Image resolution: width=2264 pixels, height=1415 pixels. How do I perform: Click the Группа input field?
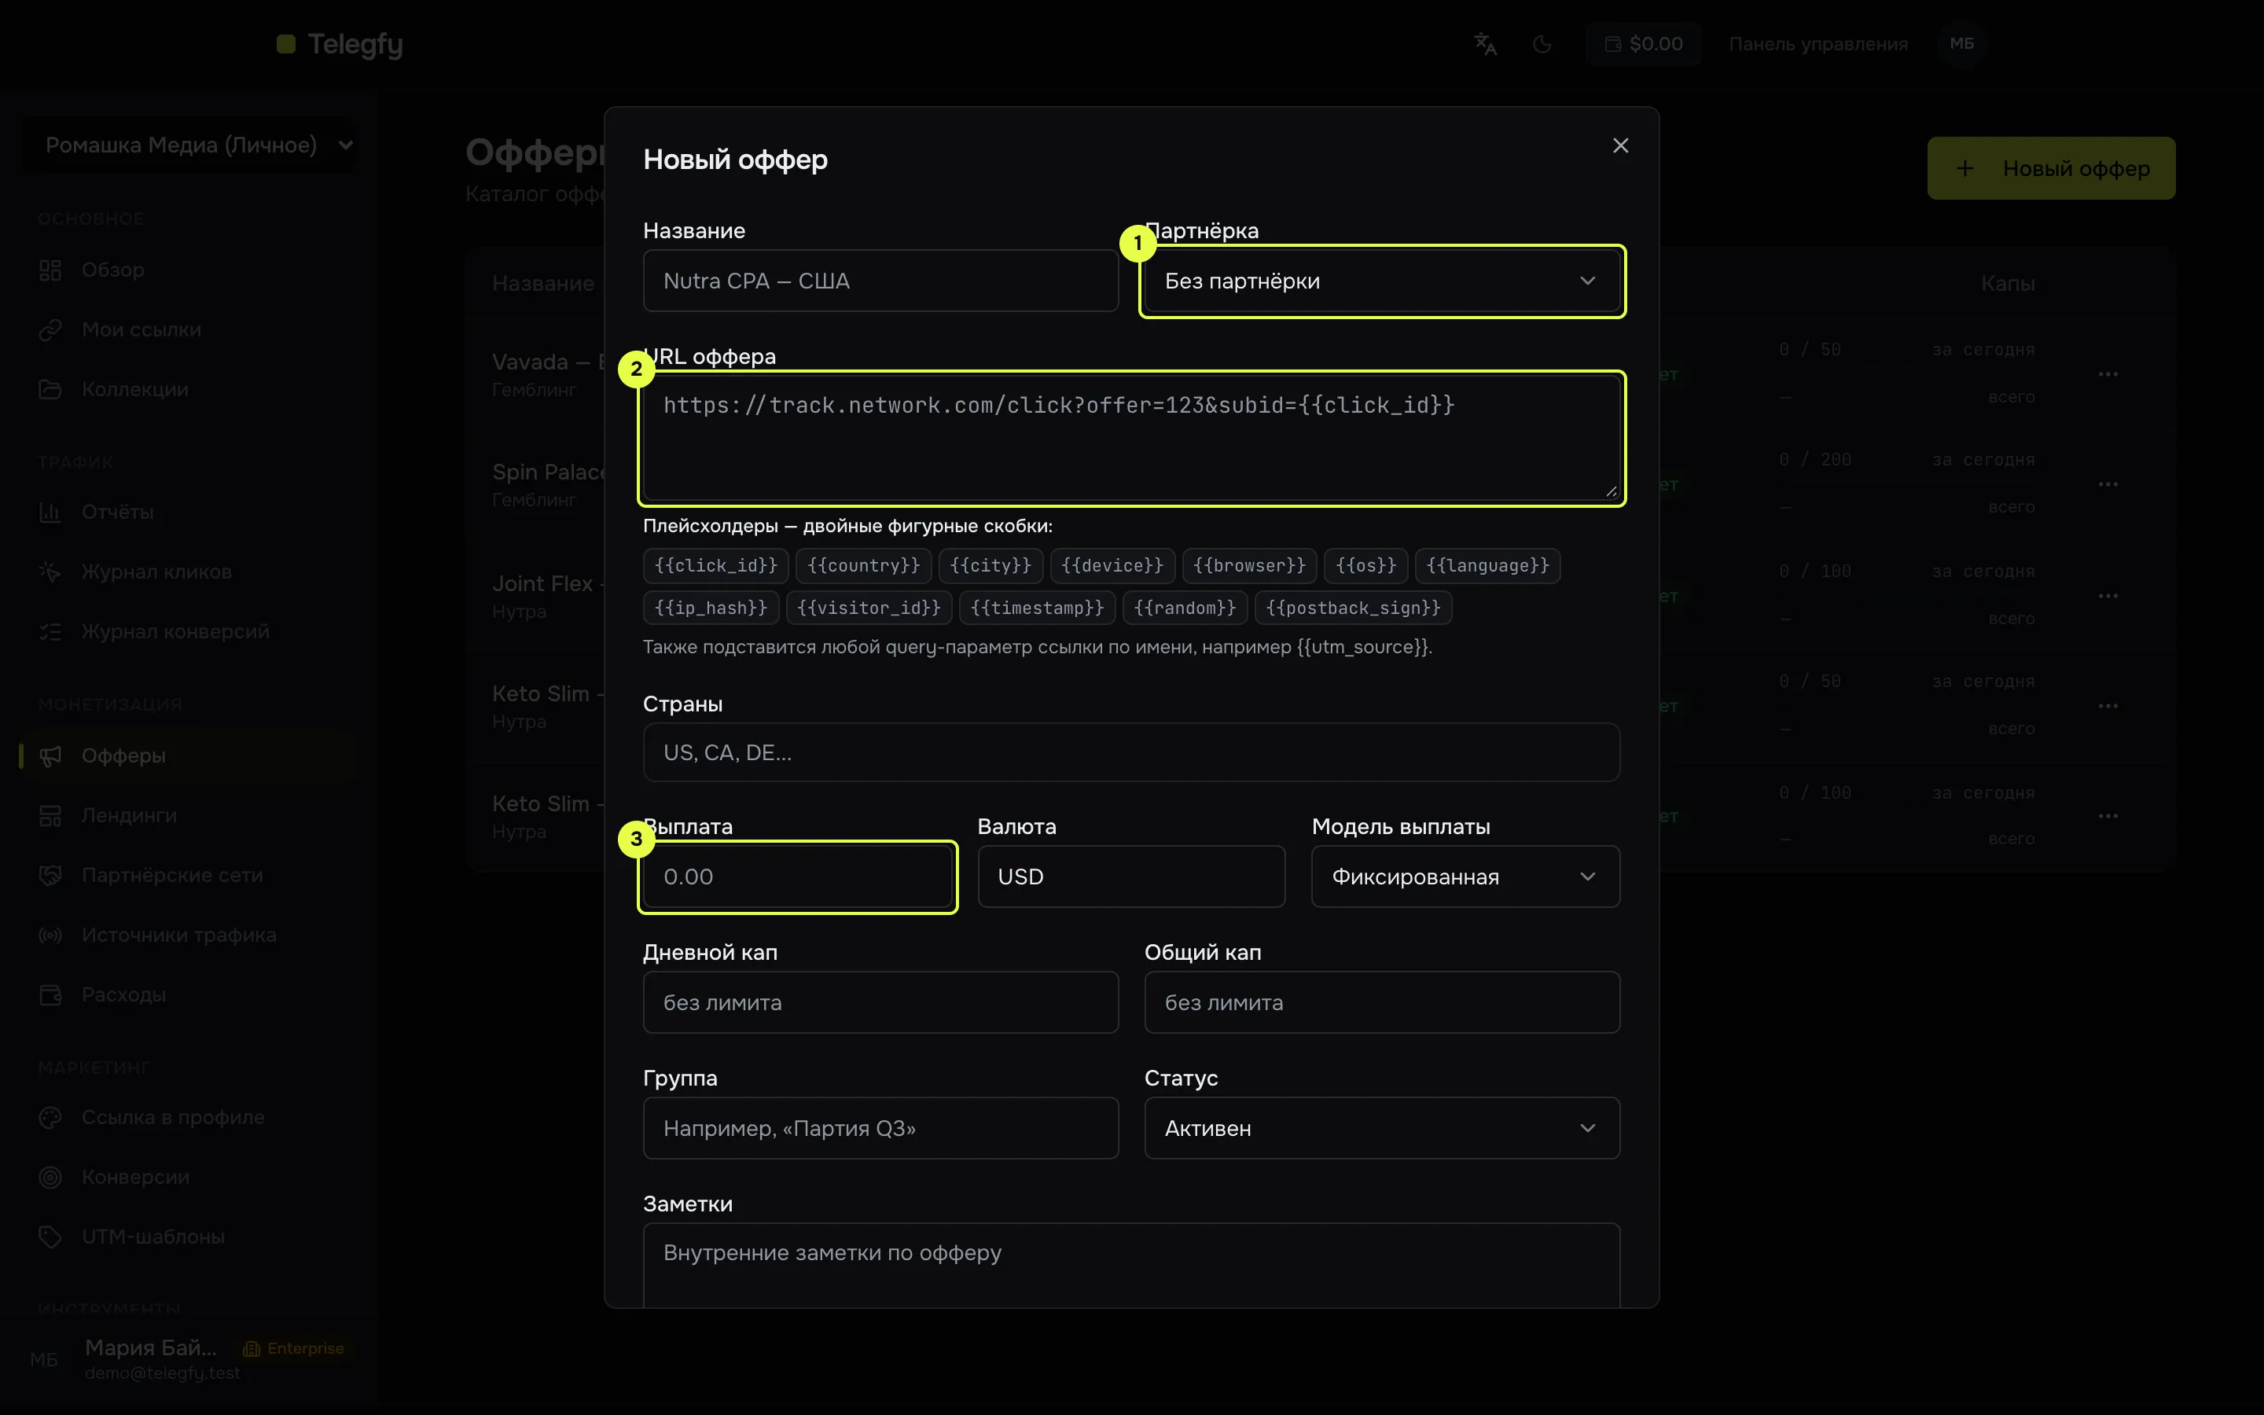[x=880, y=1129]
